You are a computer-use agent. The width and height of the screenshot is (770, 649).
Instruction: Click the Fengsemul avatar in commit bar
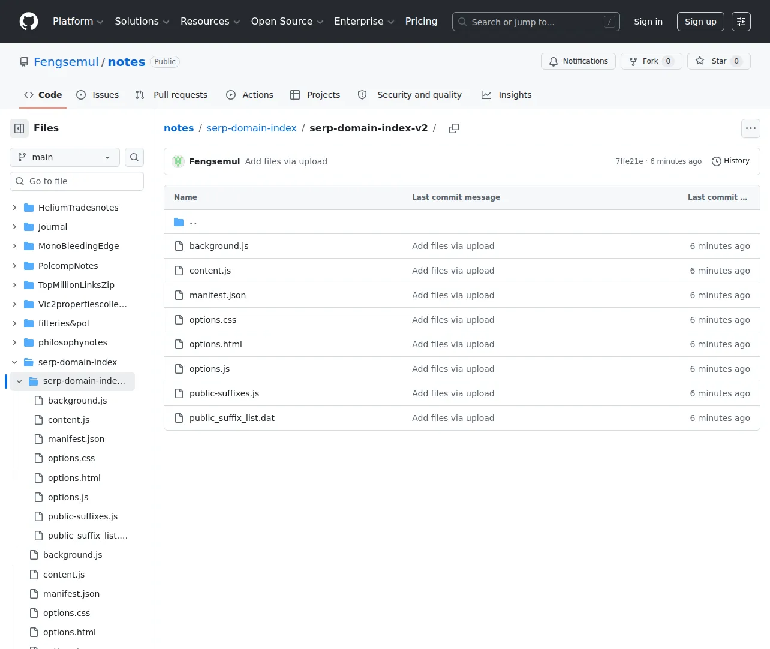click(178, 161)
